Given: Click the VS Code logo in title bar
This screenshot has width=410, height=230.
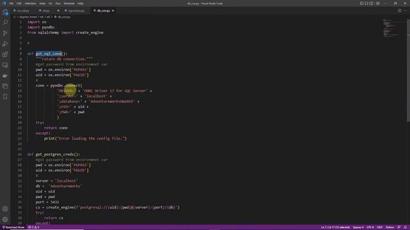Looking at the screenshot, I should tap(4, 3).
